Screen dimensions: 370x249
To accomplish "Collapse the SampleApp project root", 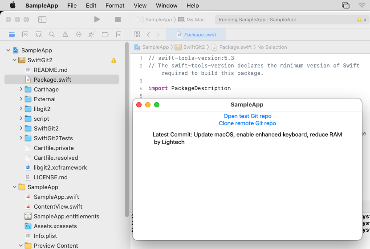I will click(8, 50).
